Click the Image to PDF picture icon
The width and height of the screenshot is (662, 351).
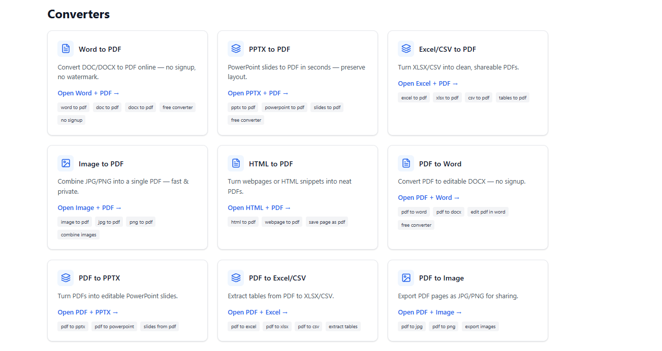[x=66, y=163]
